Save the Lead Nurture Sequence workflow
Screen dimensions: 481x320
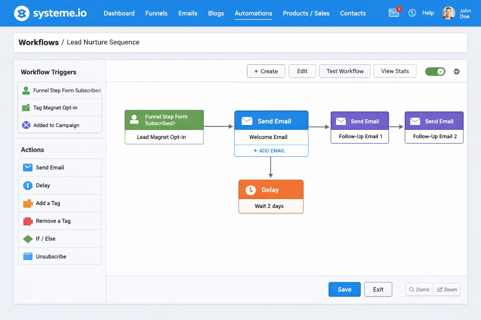click(x=344, y=289)
